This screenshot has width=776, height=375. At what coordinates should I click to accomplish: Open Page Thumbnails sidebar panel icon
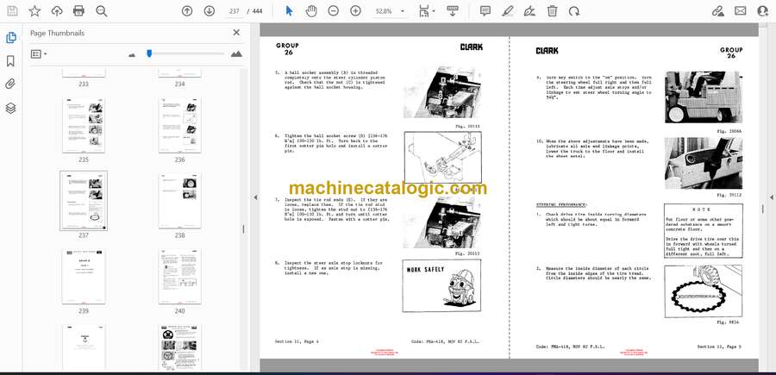click(11, 38)
